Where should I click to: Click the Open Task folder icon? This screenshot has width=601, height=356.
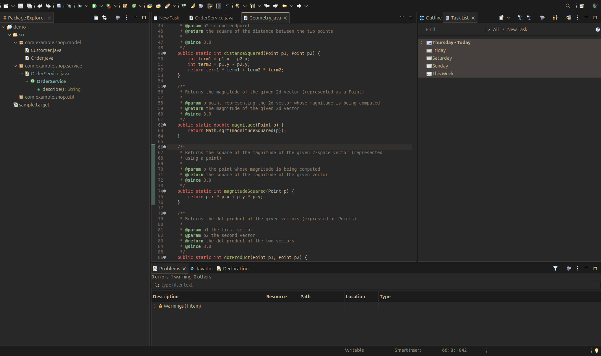tap(158, 6)
